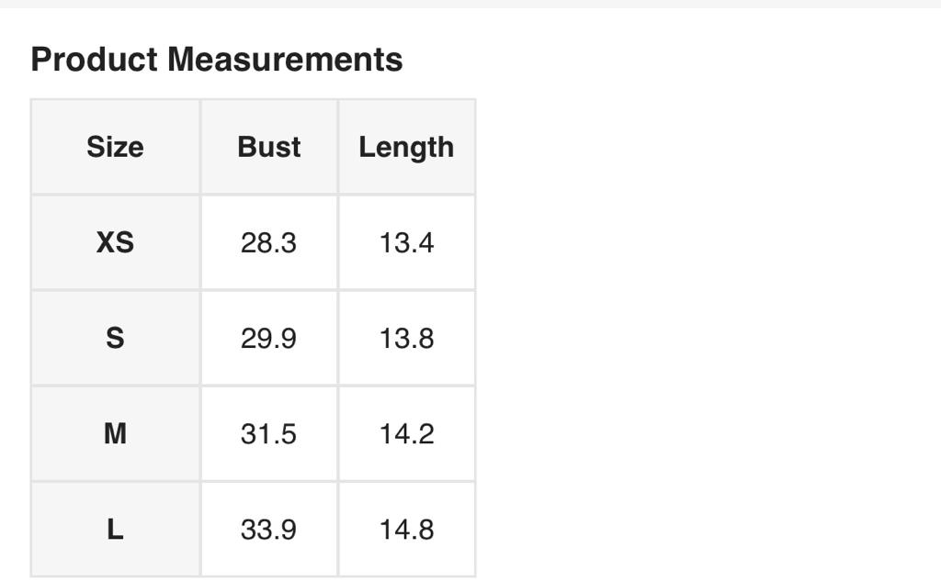This screenshot has height=581, width=941.
Task: Click the word Measurements in the title
Action: [x=285, y=60]
